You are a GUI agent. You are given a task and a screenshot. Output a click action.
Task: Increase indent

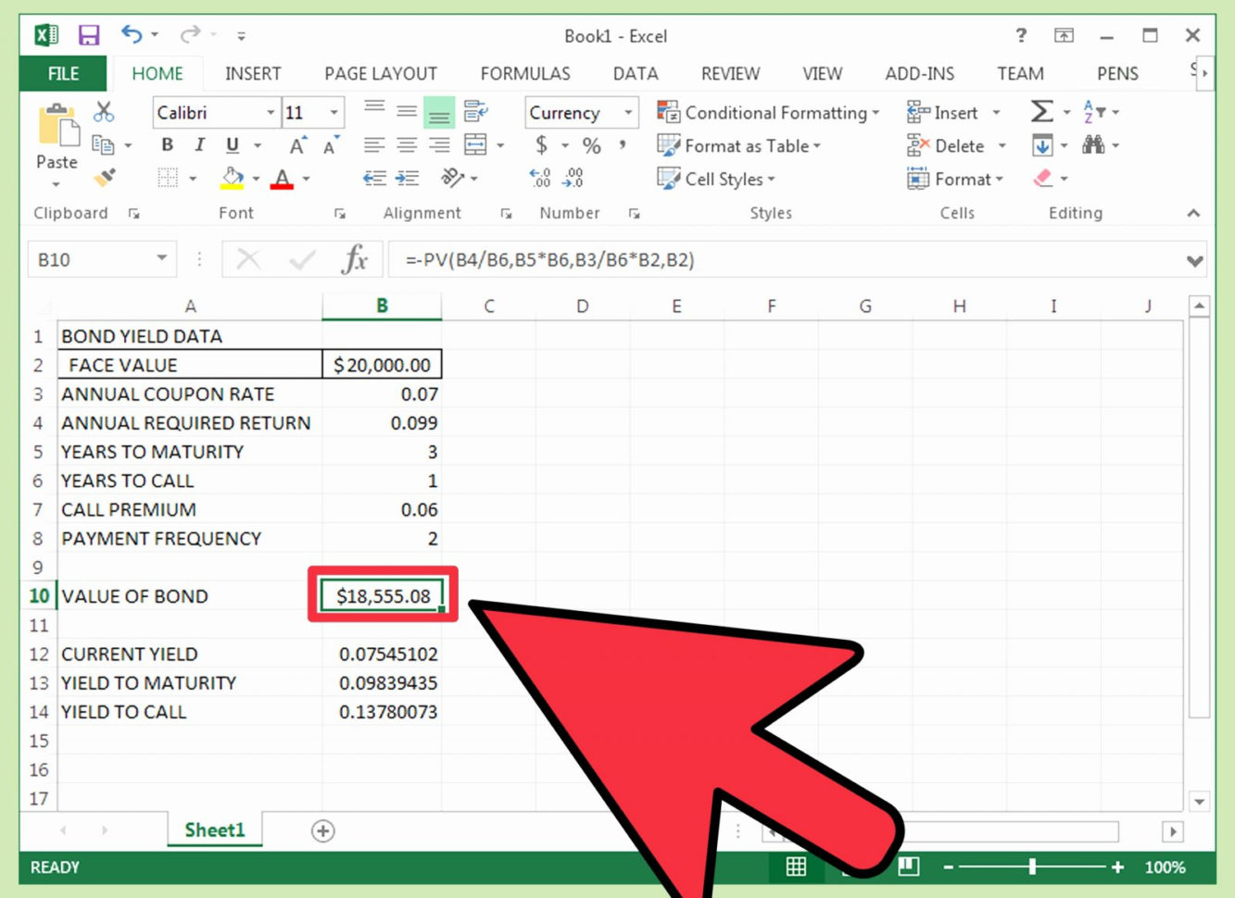tap(407, 178)
